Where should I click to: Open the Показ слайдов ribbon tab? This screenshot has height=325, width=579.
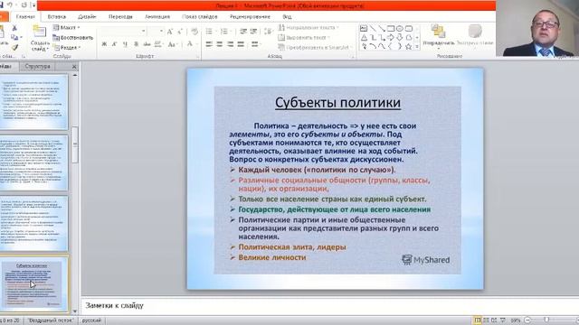tap(200, 16)
